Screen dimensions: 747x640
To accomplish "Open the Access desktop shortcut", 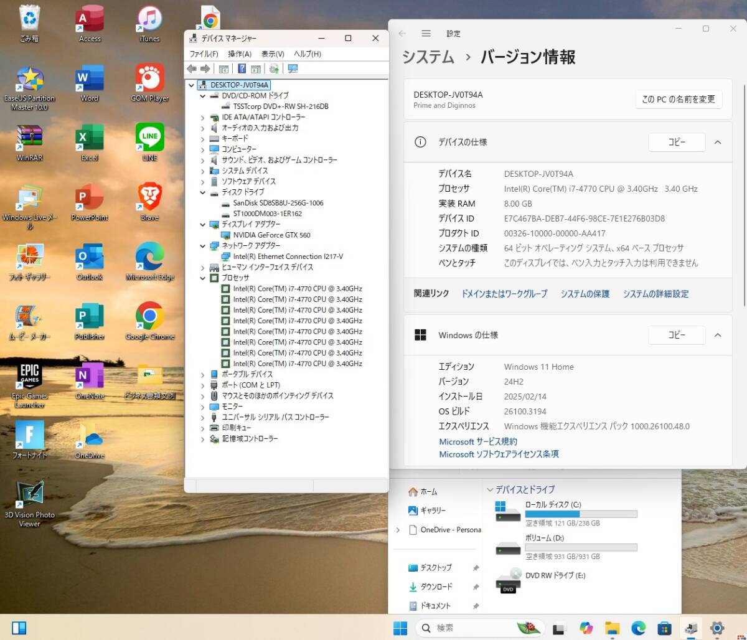I will pos(90,25).
